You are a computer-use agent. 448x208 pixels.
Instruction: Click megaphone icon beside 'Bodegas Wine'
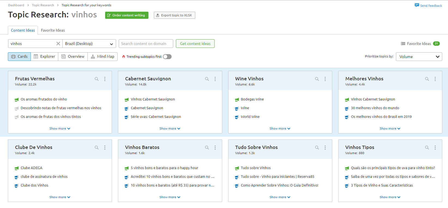coord(237,100)
